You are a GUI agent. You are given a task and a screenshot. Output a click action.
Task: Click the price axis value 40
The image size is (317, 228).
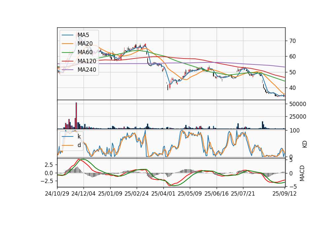tap(292, 88)
